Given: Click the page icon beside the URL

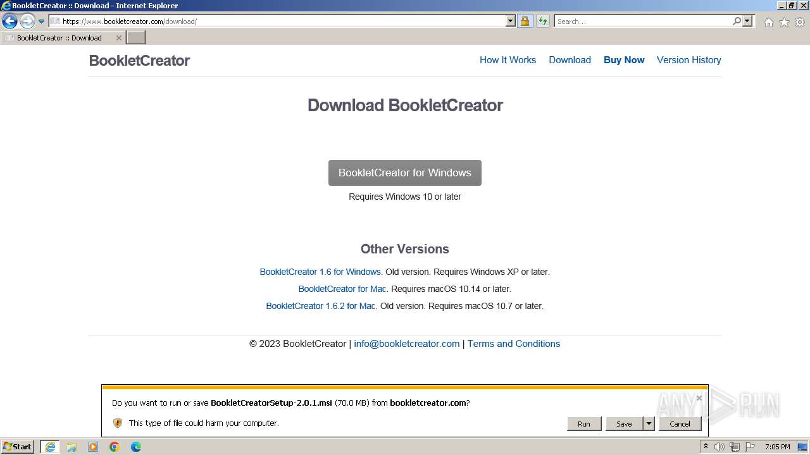Looking at the screenshot, I should tap(55, 21).
